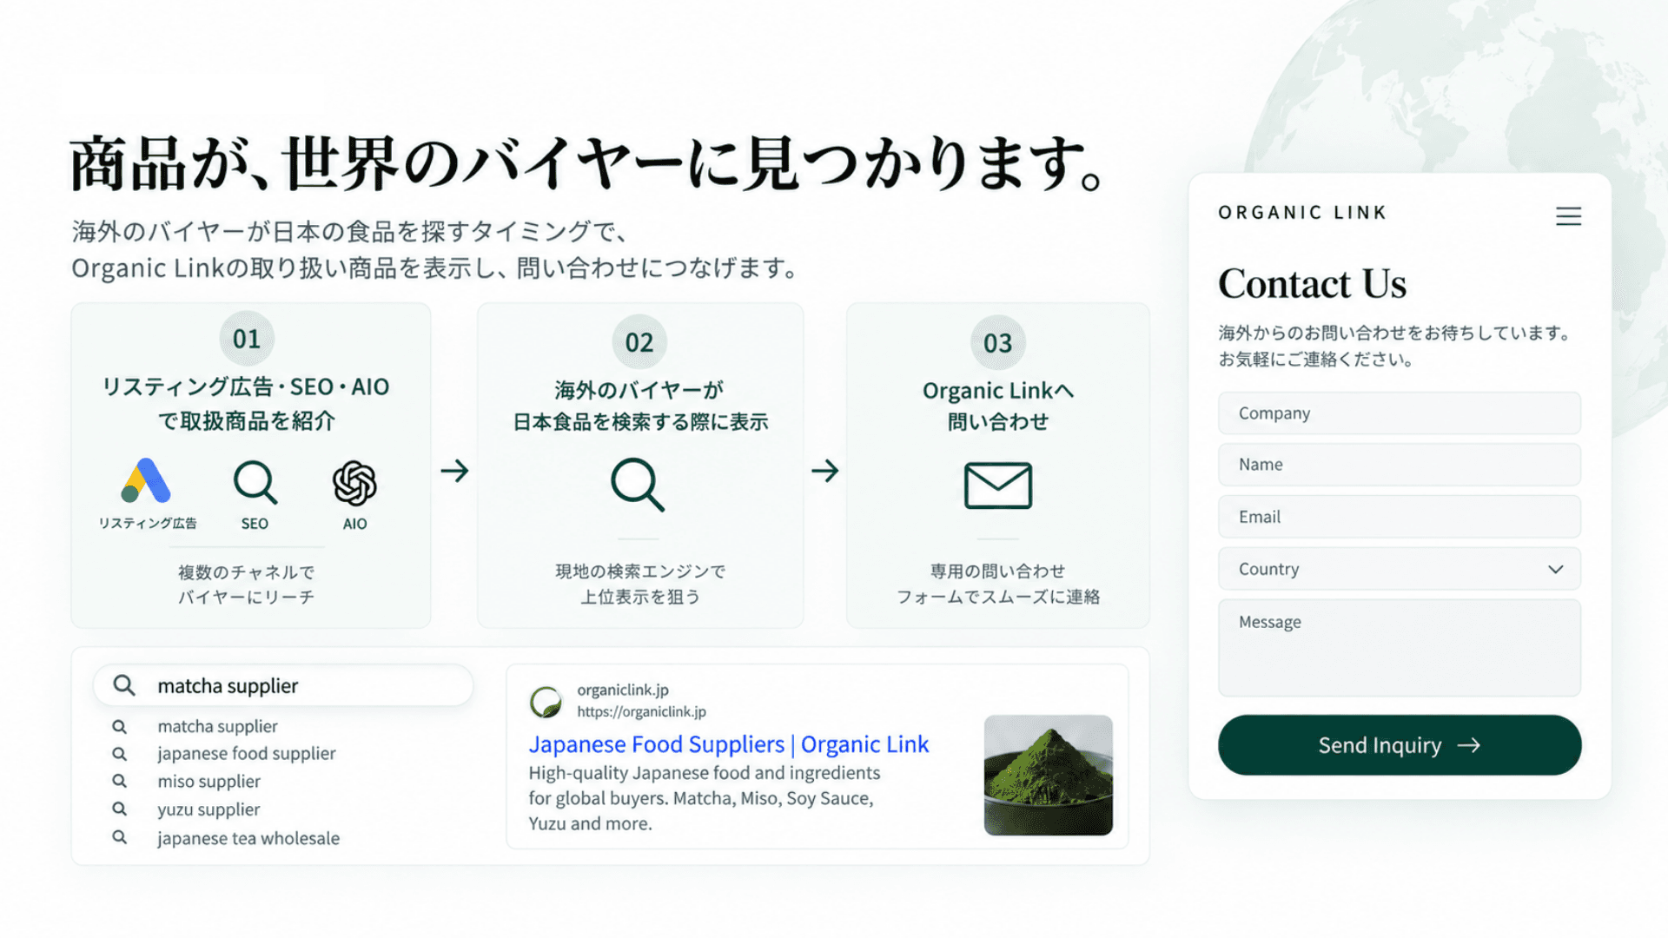This screenshot has width=1668, height=938.
Task: Click into the Message text area
Action: (1400, 648)
